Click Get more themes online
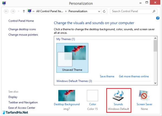Image resolution: width=162 pixels, height=116 pixels. (134, 76)
